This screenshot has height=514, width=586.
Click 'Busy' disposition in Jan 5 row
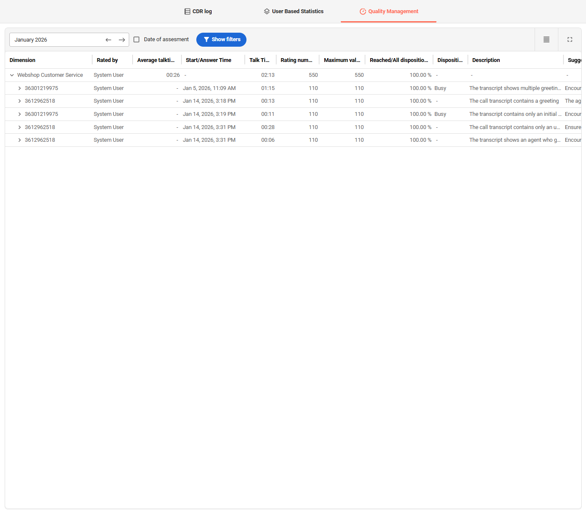click(x=440, y=88)
